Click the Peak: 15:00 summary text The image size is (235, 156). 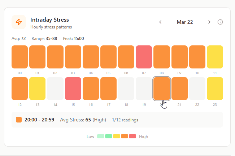[x=74, y=39]
